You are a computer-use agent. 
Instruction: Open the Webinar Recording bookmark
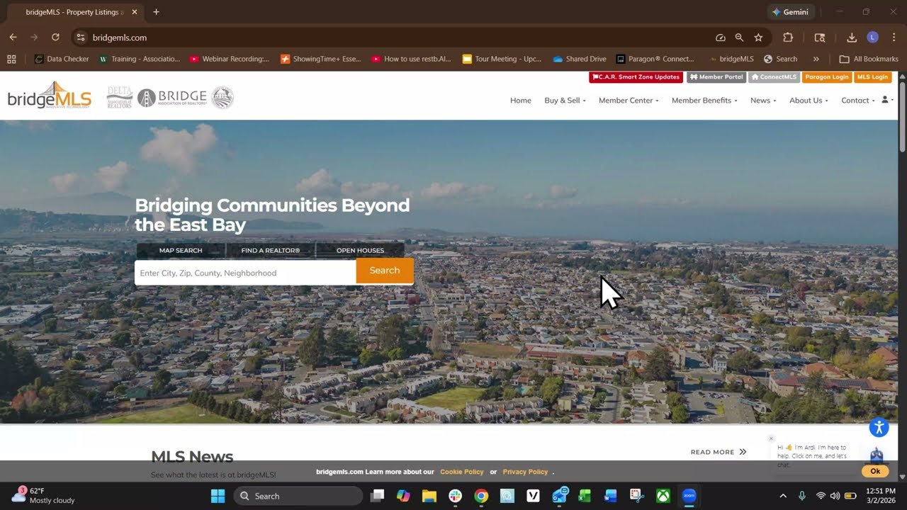(x=230, y=59)
